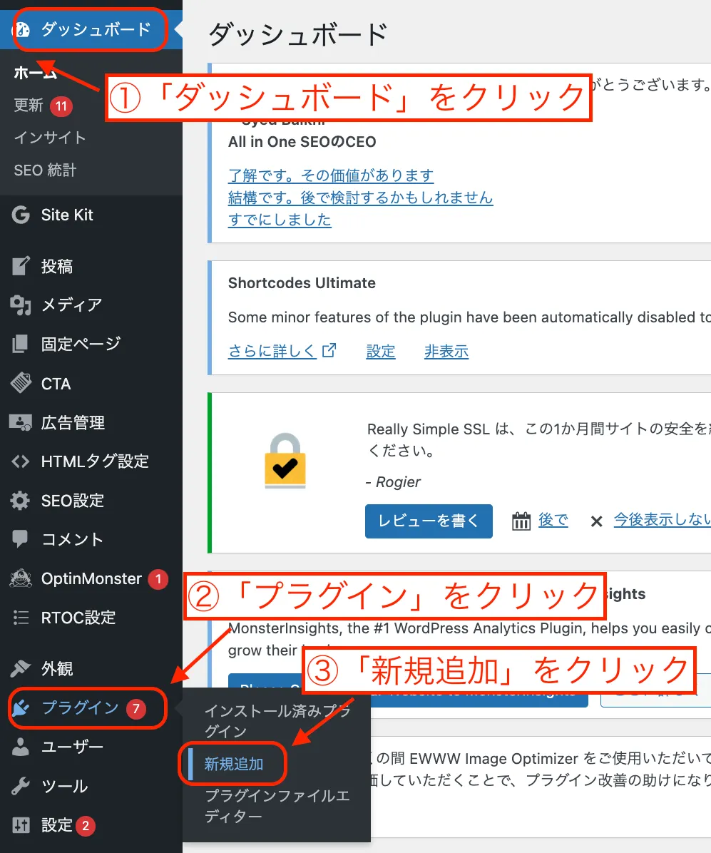
Task: Open the Site Kit menu
Action: point(68,215)
